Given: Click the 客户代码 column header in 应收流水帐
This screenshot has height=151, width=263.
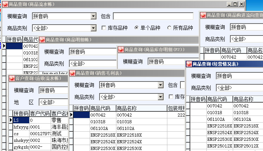Looking at the screenshot, I should click(39, 113).
